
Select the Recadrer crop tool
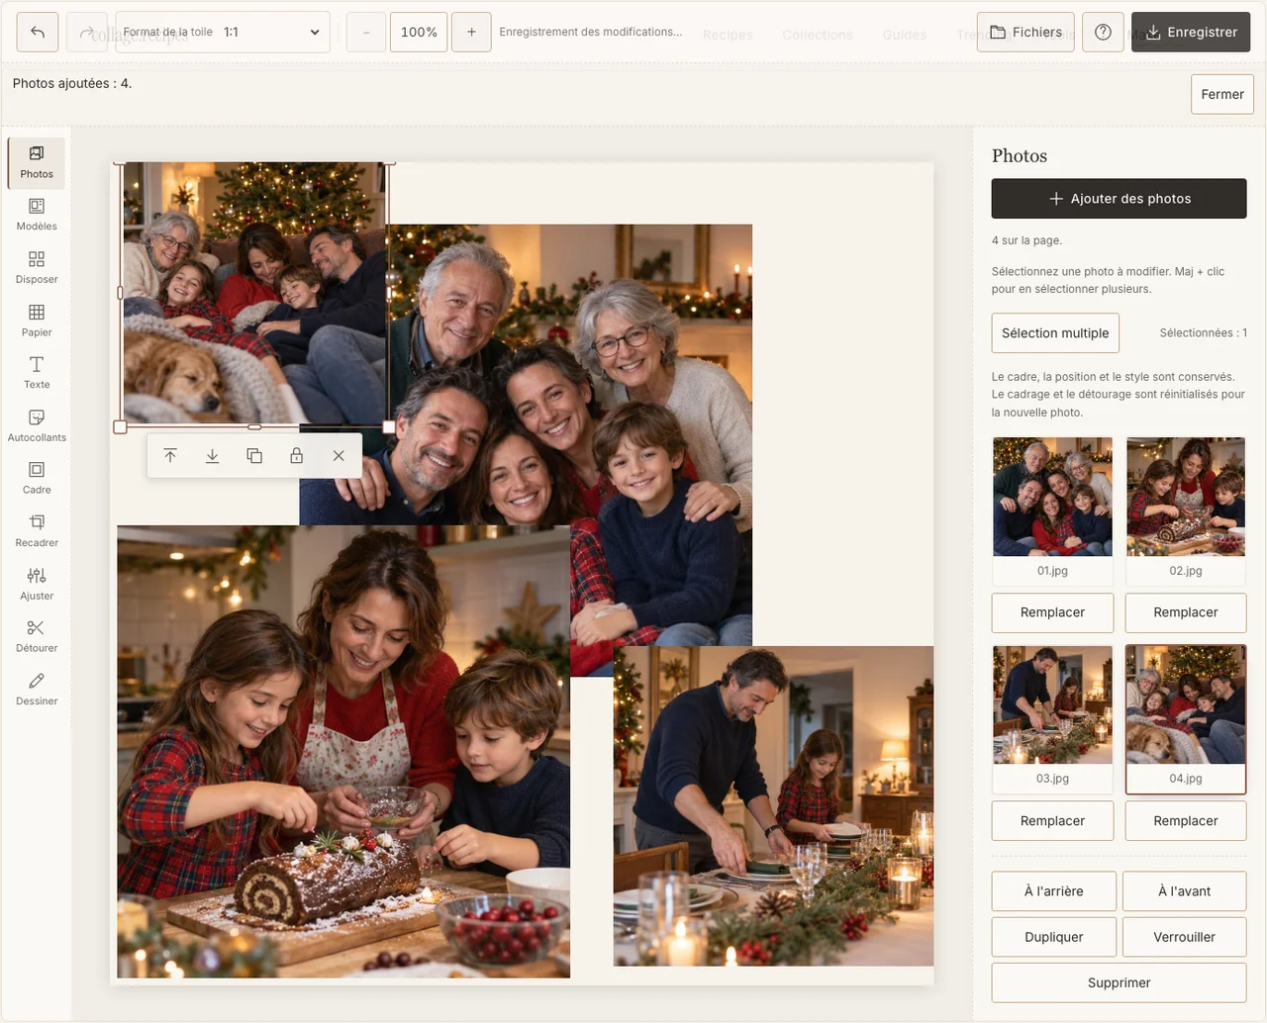37,531
